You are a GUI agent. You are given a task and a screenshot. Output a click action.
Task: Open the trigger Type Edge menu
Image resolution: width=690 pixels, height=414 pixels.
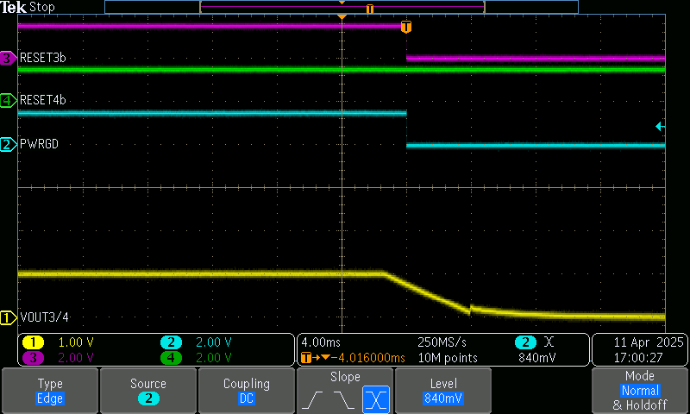coord(50,391)
